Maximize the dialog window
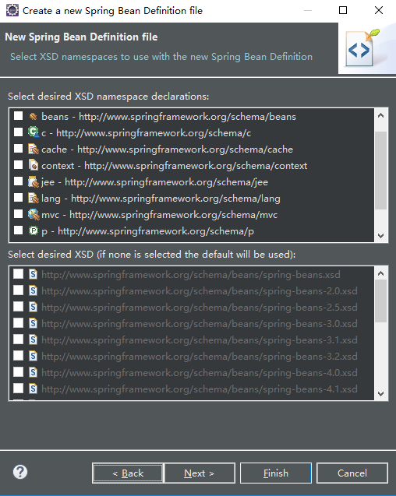 click(343, 10)
